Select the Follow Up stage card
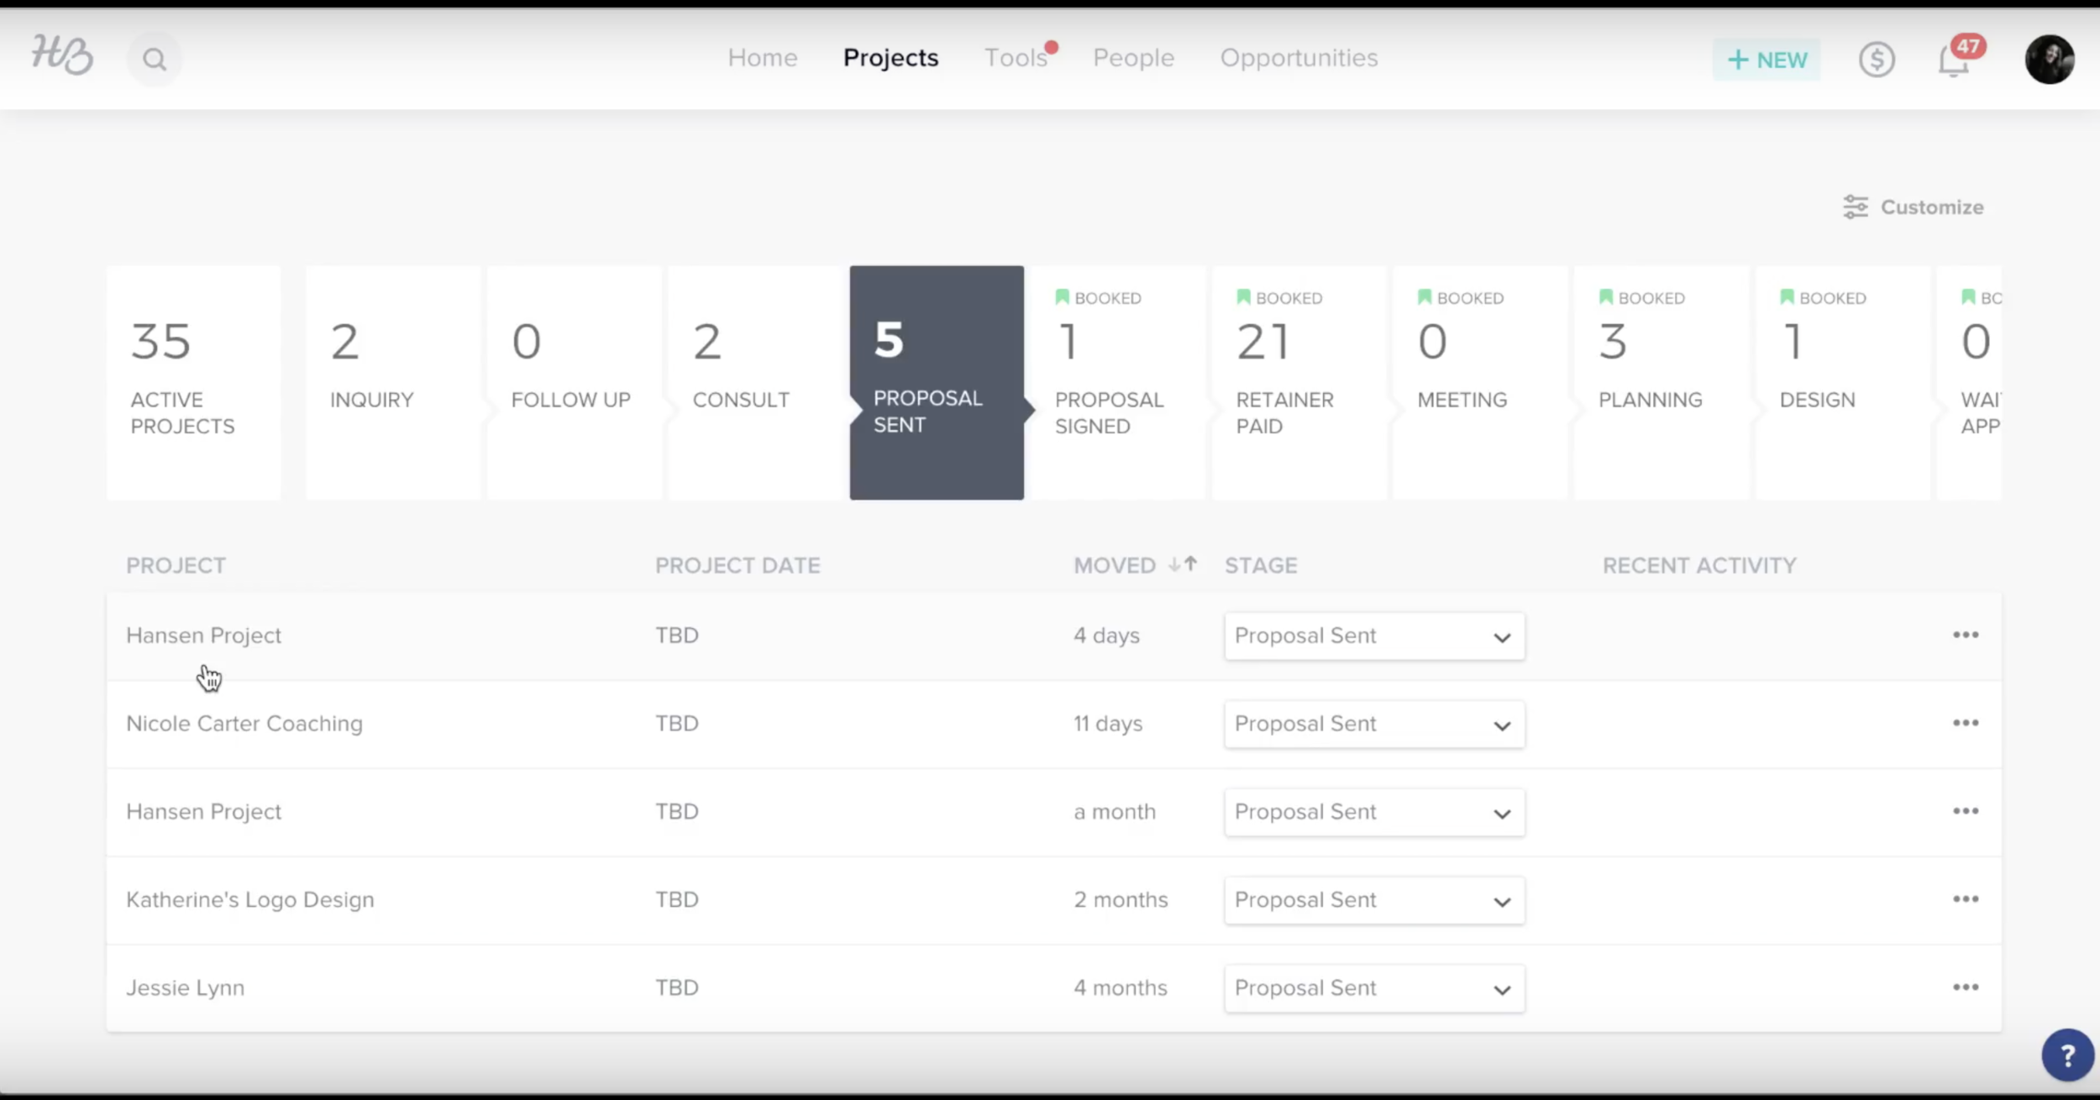Viewport: 2100px width, 1100px height. click(x=575, y=383)
